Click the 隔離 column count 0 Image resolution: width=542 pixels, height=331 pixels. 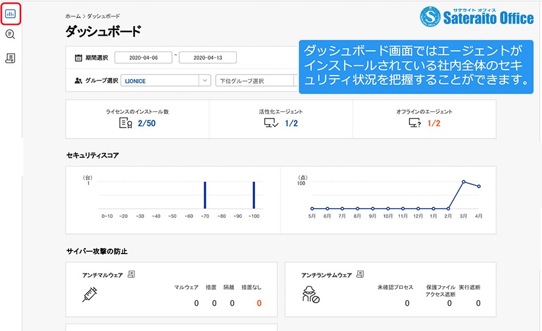232,303
